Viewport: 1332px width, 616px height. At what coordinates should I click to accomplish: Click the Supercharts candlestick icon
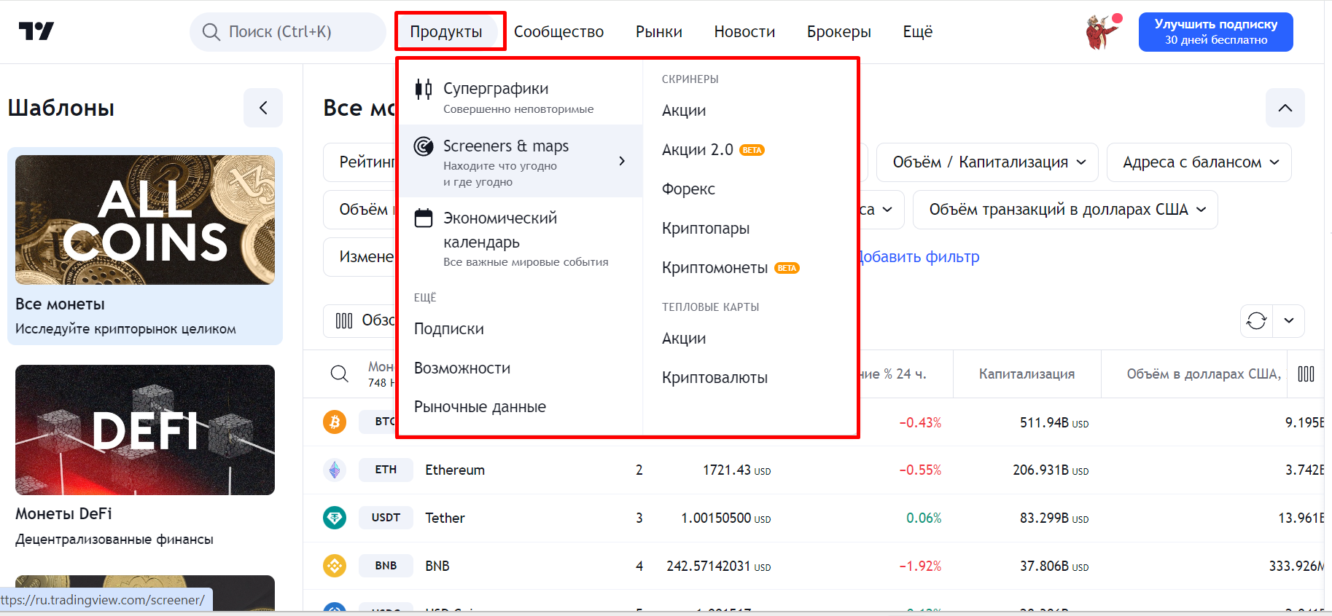424,89
